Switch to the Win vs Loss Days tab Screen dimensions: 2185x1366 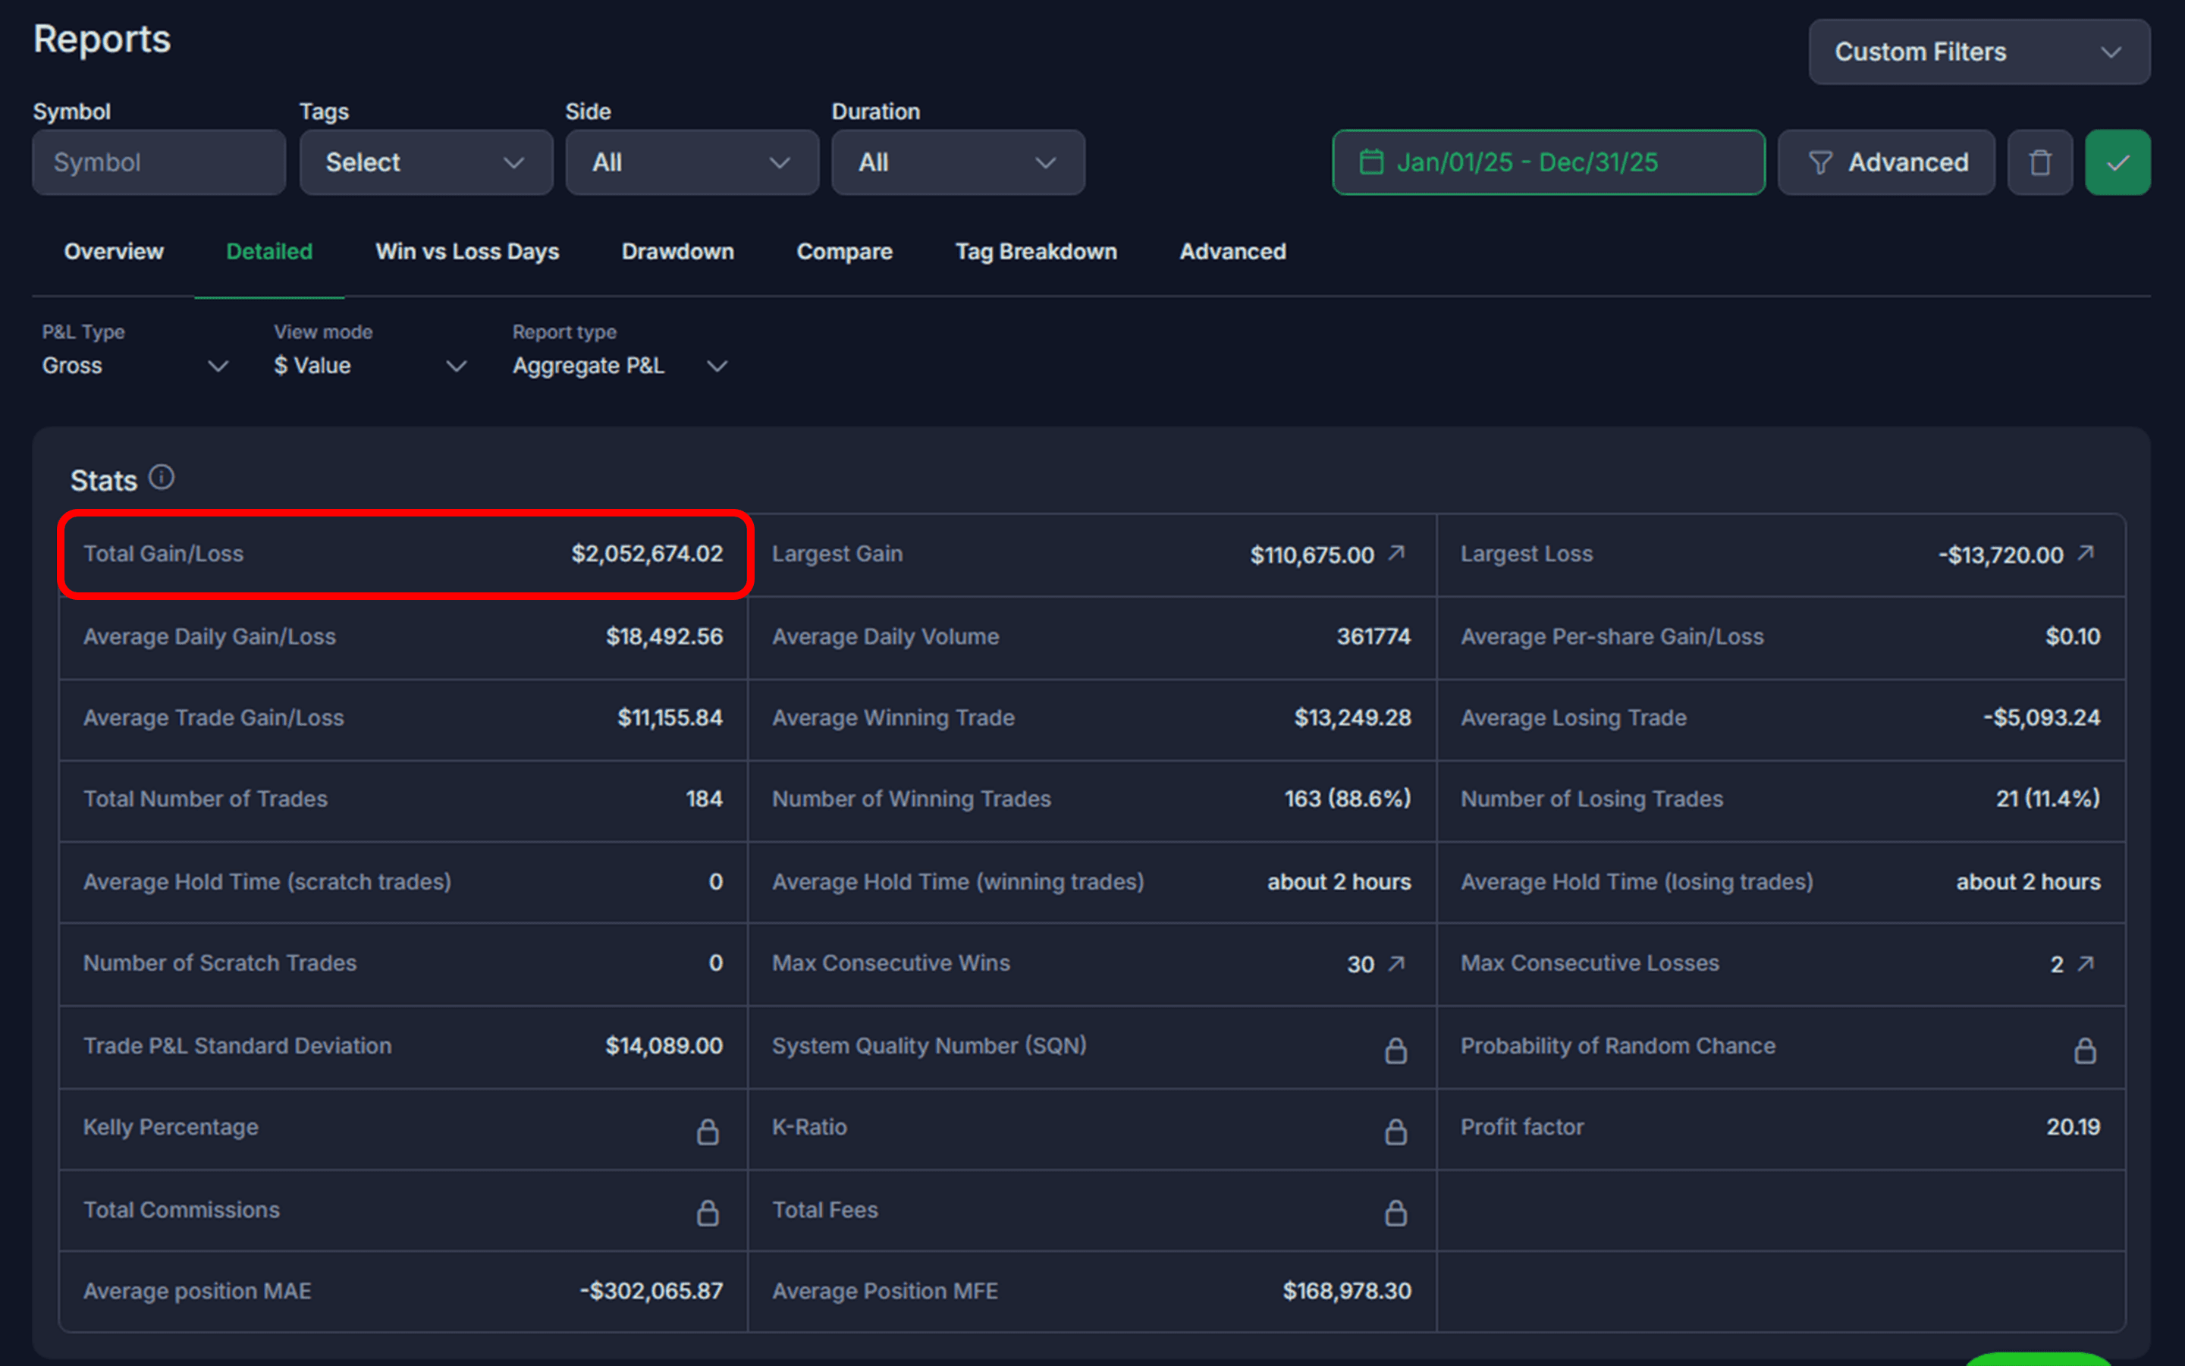click(467, 251)
